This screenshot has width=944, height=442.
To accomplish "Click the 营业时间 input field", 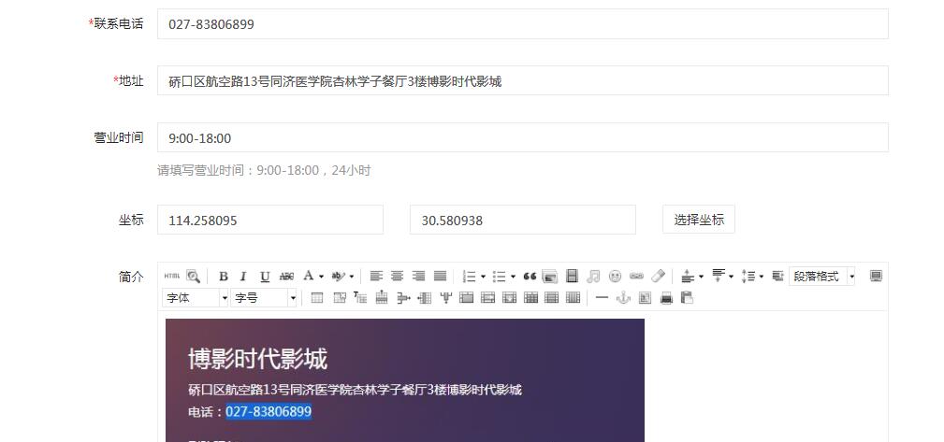I will tap(522, 138).
